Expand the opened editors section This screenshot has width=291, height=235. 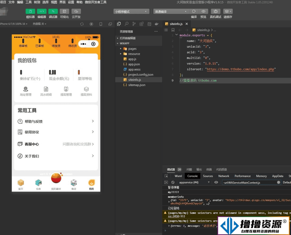(138, 38)
